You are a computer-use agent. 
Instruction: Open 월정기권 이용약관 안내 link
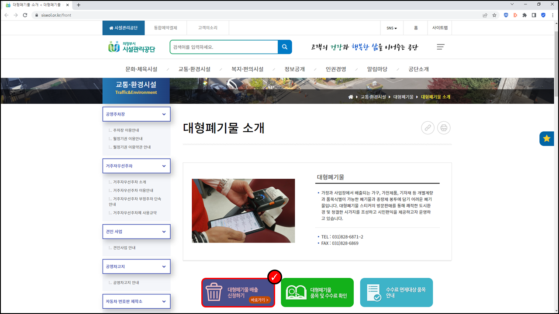coord(132,147)
